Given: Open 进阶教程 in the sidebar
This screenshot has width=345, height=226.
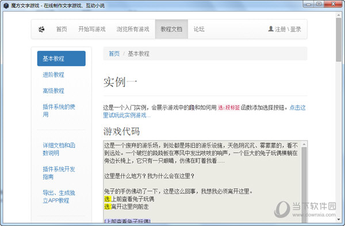Looking at the screenshot, I should 53,75.
